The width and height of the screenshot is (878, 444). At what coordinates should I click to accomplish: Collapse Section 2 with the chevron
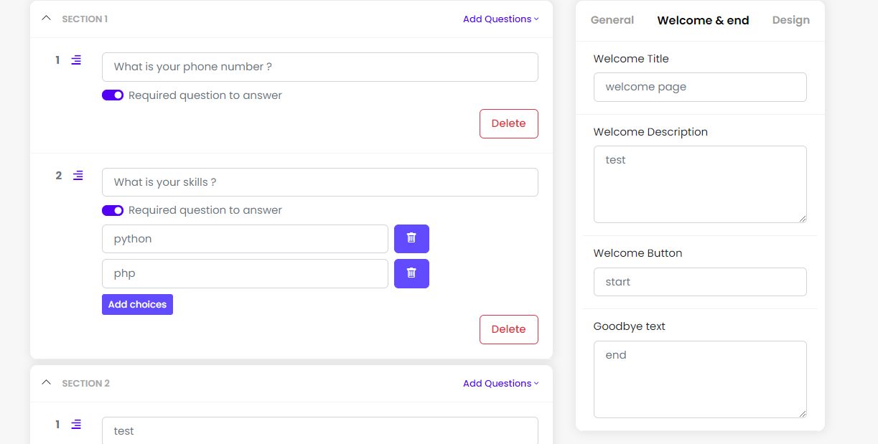point(47,383)
